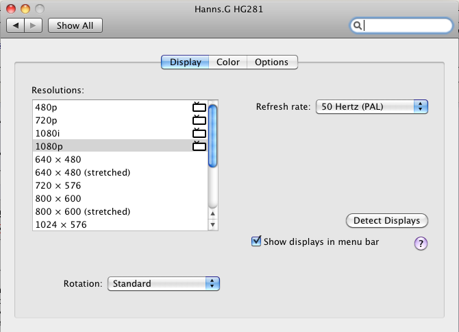The height and width of the screenshot is (332, 459).
Task: Click the forward arrow navigation button
Action: point(34,25)
